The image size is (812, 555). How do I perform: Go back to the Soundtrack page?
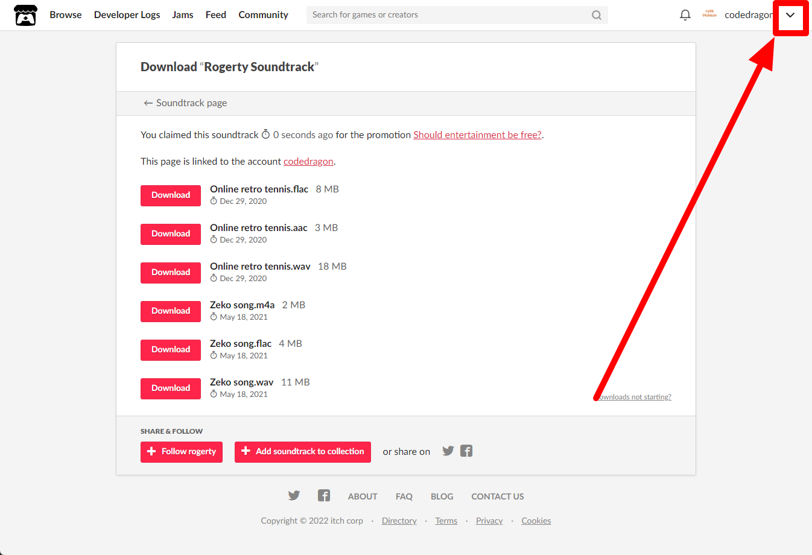click(x=185, y=103)
